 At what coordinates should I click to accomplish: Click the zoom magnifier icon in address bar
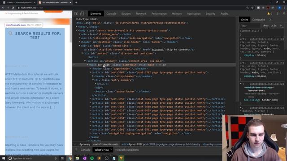[248, 8]
